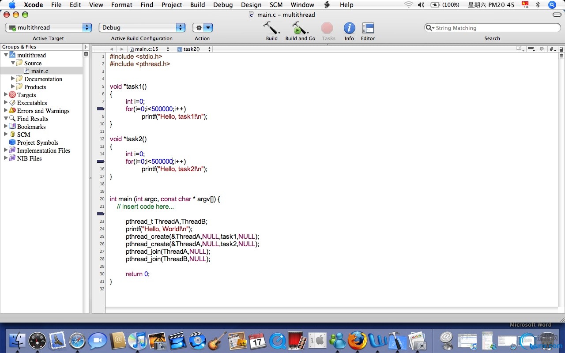Open the Active Target multithread dropdown
The width and height of the screenshot is (565, 353).
(x=49, y=27)
